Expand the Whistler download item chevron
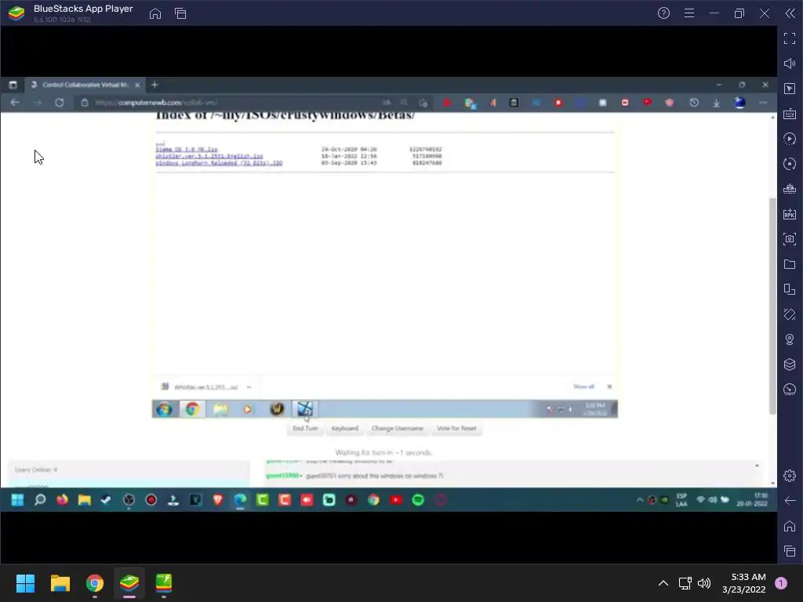 point(249,387)
